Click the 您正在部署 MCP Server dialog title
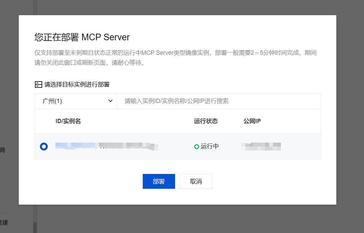Screen dimensions: 364x233 [82, 37]
